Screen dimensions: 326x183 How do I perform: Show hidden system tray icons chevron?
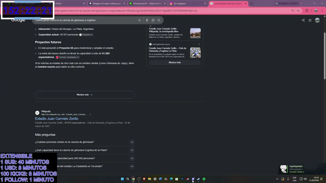click(x=277, y=179)
